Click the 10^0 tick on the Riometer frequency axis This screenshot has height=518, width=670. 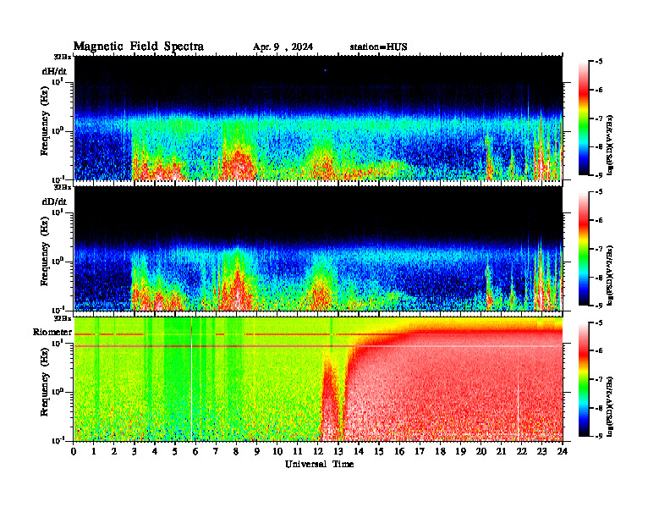point(58,391)
